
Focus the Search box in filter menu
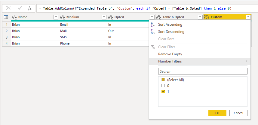[203, 71]
